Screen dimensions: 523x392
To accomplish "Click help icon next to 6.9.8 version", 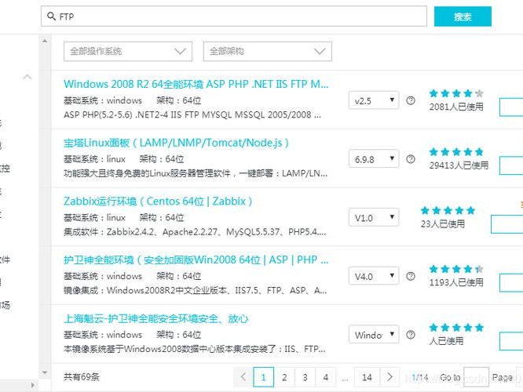I will click(x=411, y=159).
